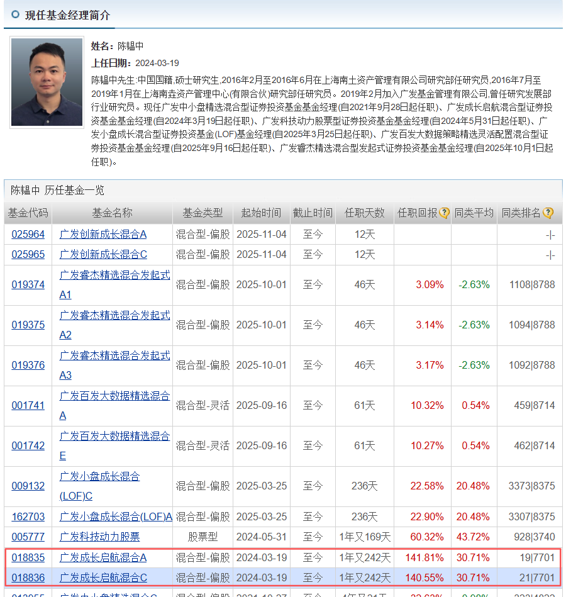Click the 141.81% return value
This screenshot has height=597, width=566.
tap(425, 558)
